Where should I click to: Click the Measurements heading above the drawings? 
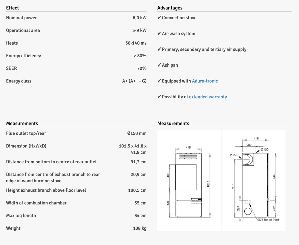tap(173, 123)
